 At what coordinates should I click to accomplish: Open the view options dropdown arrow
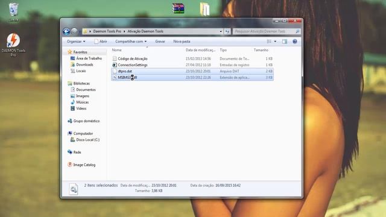point(275,42)
